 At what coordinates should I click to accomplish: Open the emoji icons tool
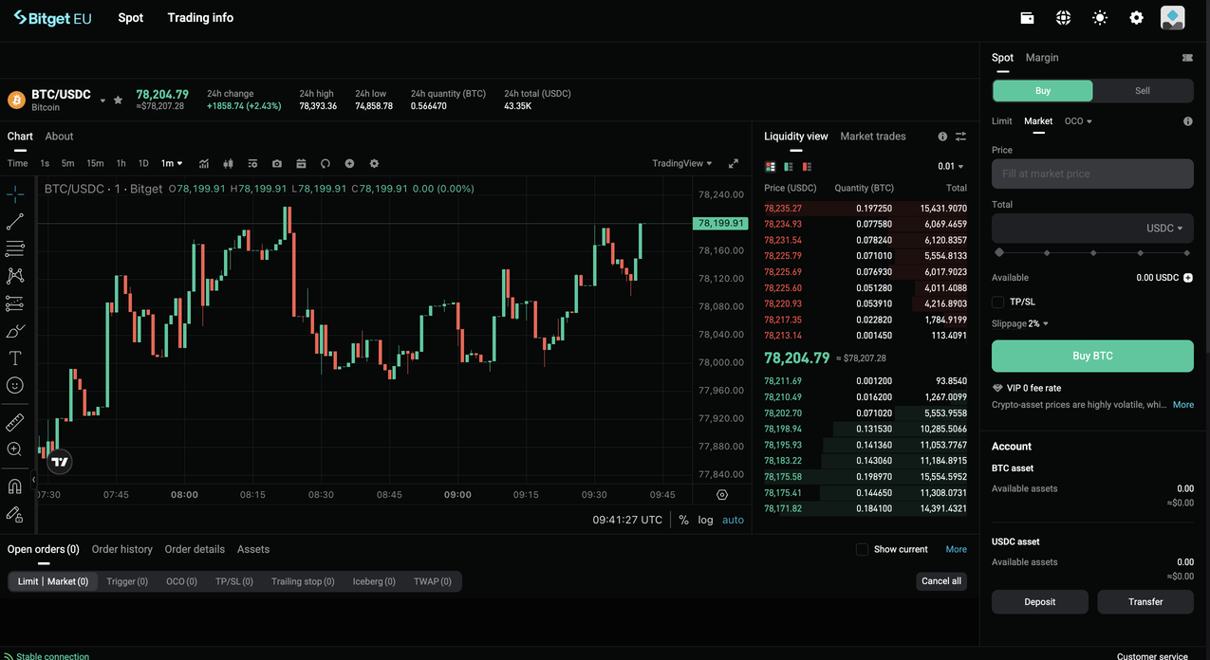click(15, 385)
